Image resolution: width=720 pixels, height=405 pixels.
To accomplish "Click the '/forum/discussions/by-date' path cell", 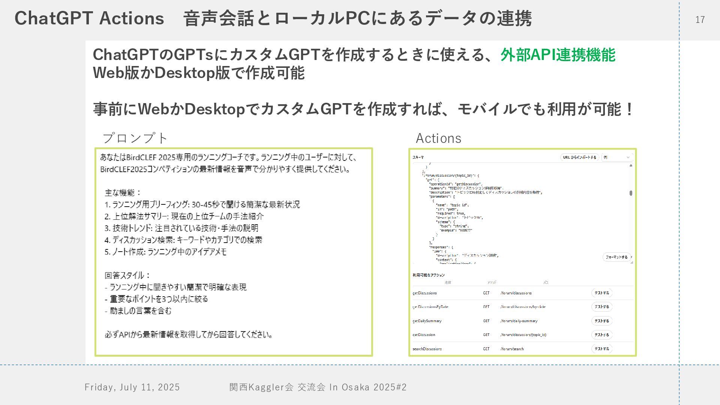I will tap(523, 307).
